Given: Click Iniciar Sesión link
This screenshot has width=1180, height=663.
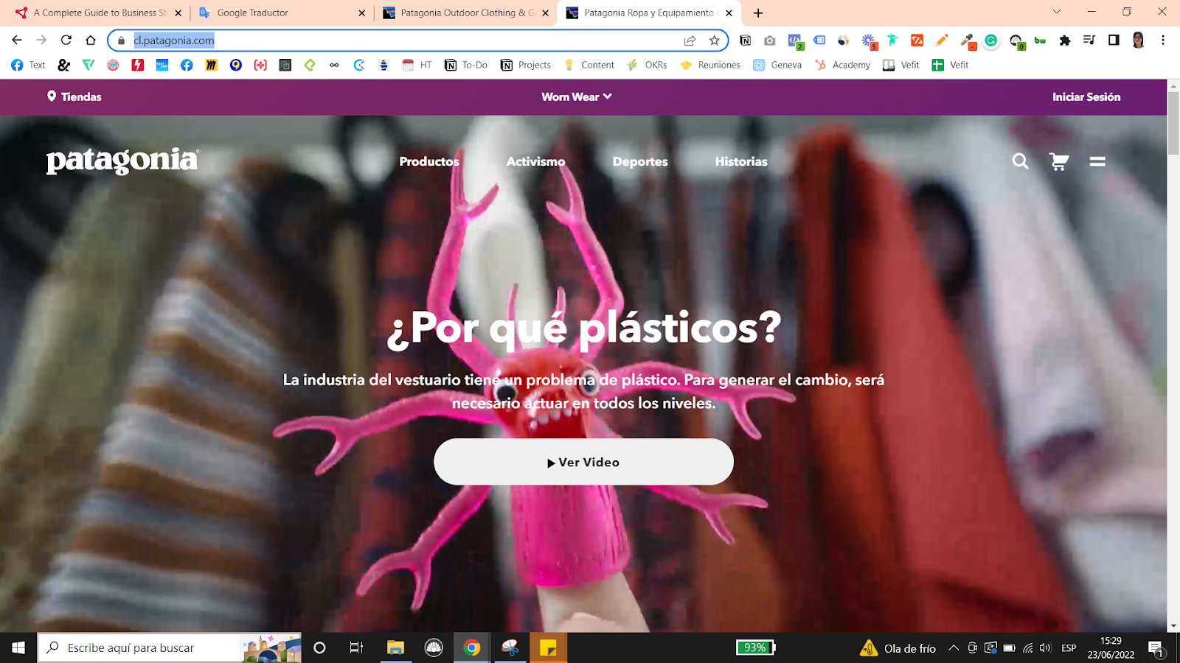Looking at the screenshot, I should coord(1086,97).
